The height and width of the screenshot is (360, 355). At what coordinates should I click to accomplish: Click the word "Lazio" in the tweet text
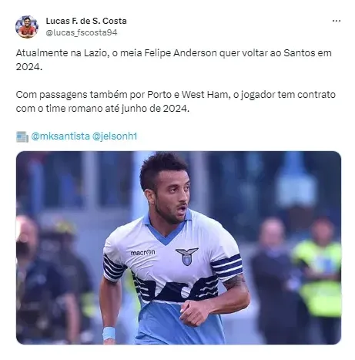[x=95, y=53]
